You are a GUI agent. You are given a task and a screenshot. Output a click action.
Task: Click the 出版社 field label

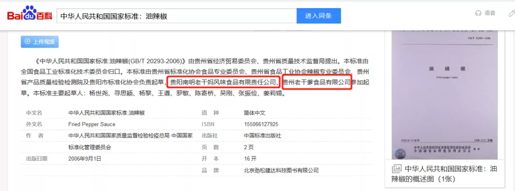coord(209,136)
